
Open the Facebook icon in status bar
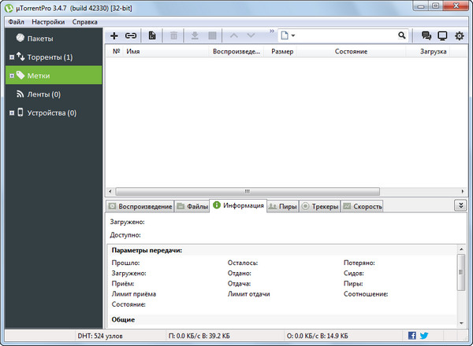pyautogui.click(x=412, y=336)
